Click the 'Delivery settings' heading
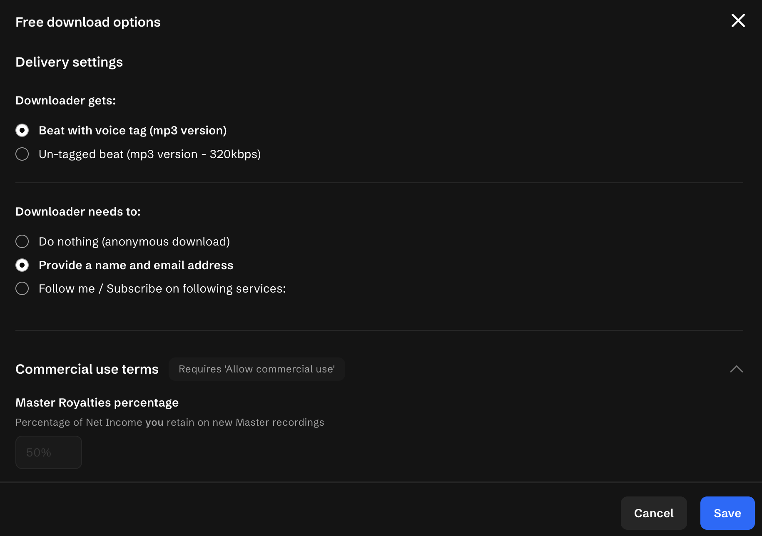The image size is (762, 536). pyautogui.click(x=69, y=62)
